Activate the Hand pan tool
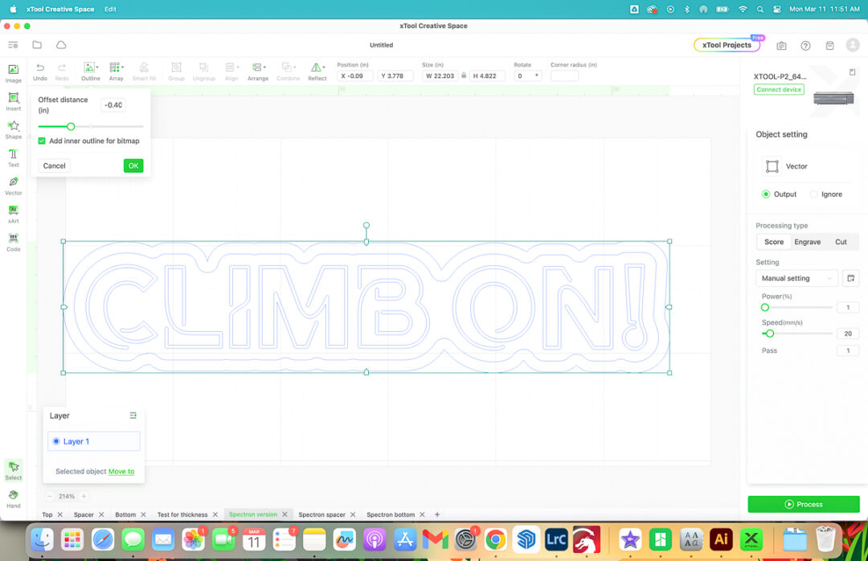Screen dimensions: 868x561 coord(13,498)
